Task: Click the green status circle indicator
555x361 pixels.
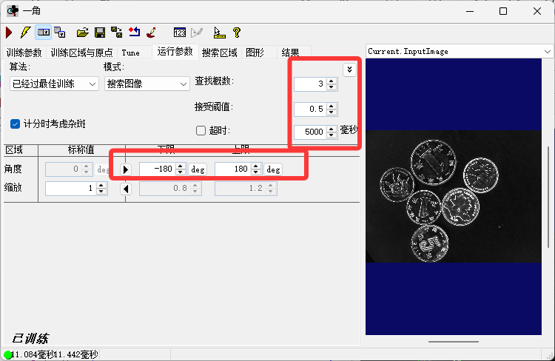Action: point(8,355)
